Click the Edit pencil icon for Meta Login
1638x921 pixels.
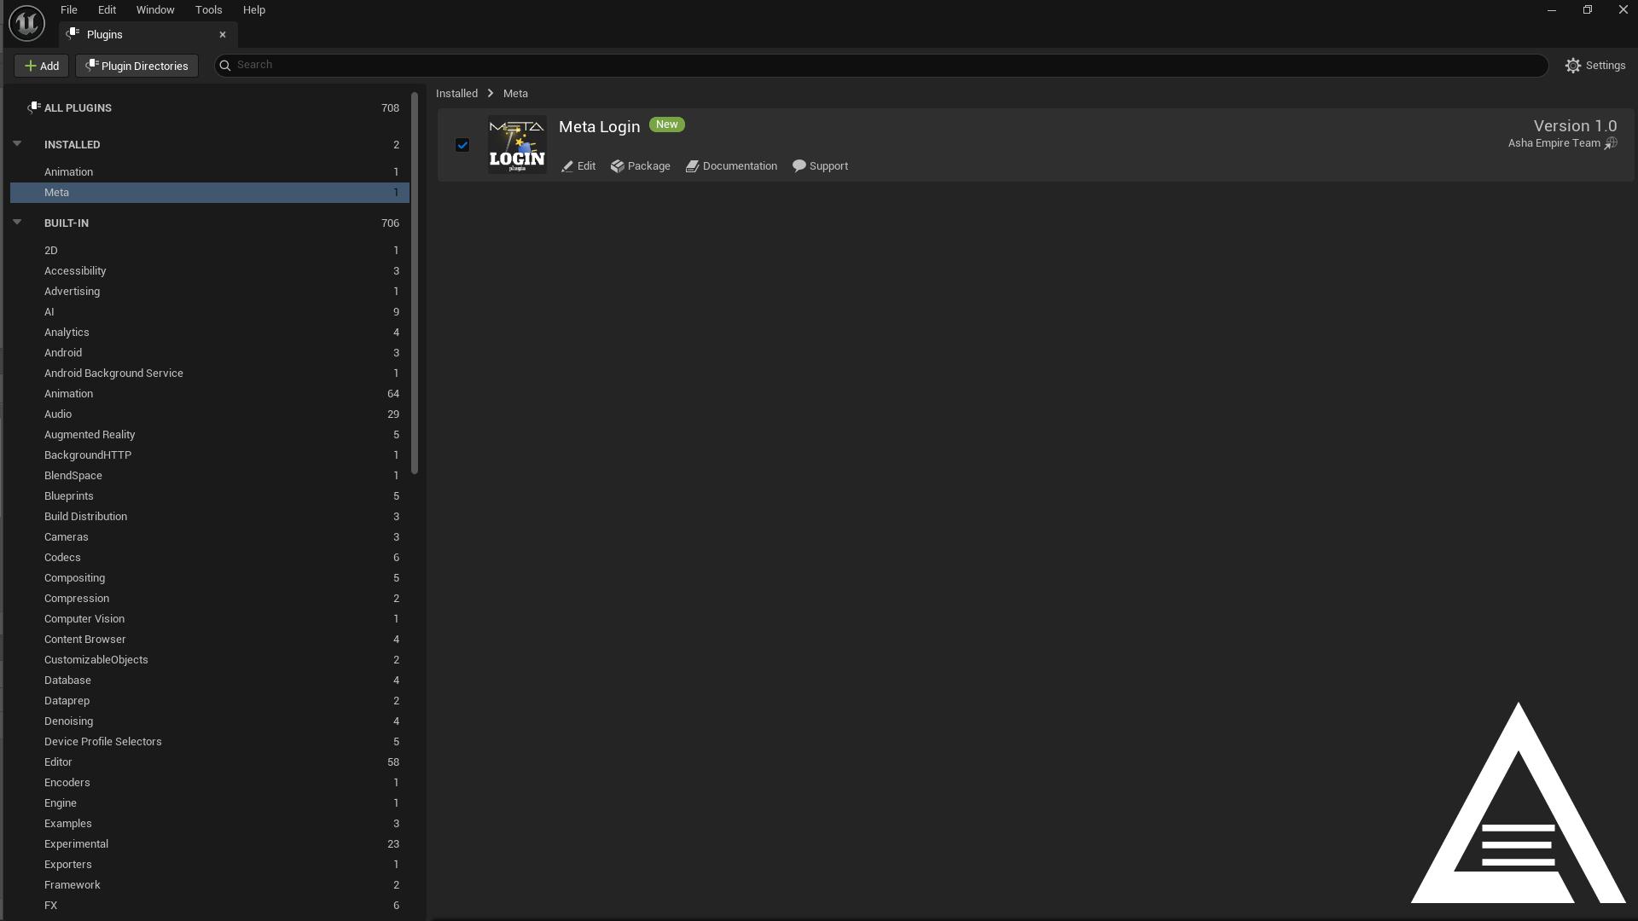pyautogui.click(x=567, y=166)
